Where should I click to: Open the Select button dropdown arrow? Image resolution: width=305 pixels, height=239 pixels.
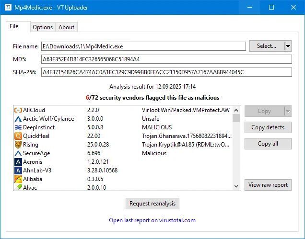coord(288,46)
